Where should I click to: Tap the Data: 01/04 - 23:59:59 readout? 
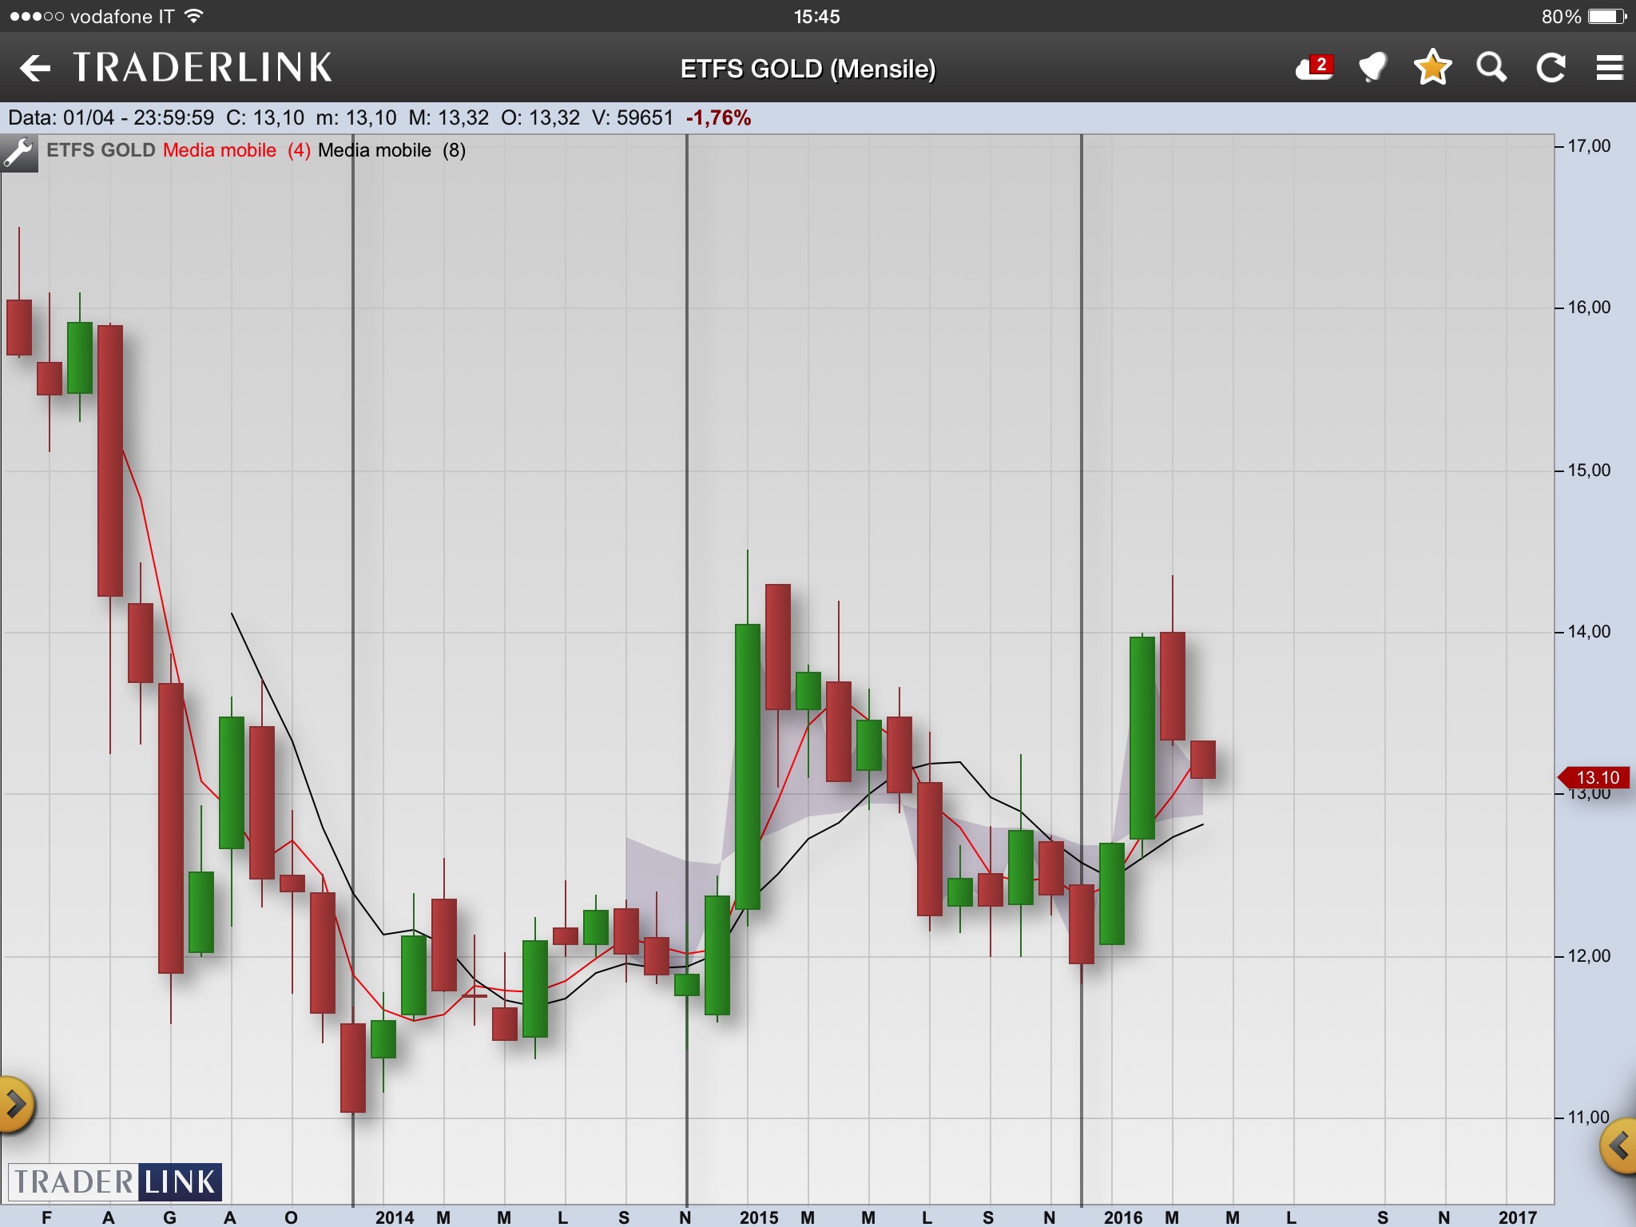coord(111,118)
